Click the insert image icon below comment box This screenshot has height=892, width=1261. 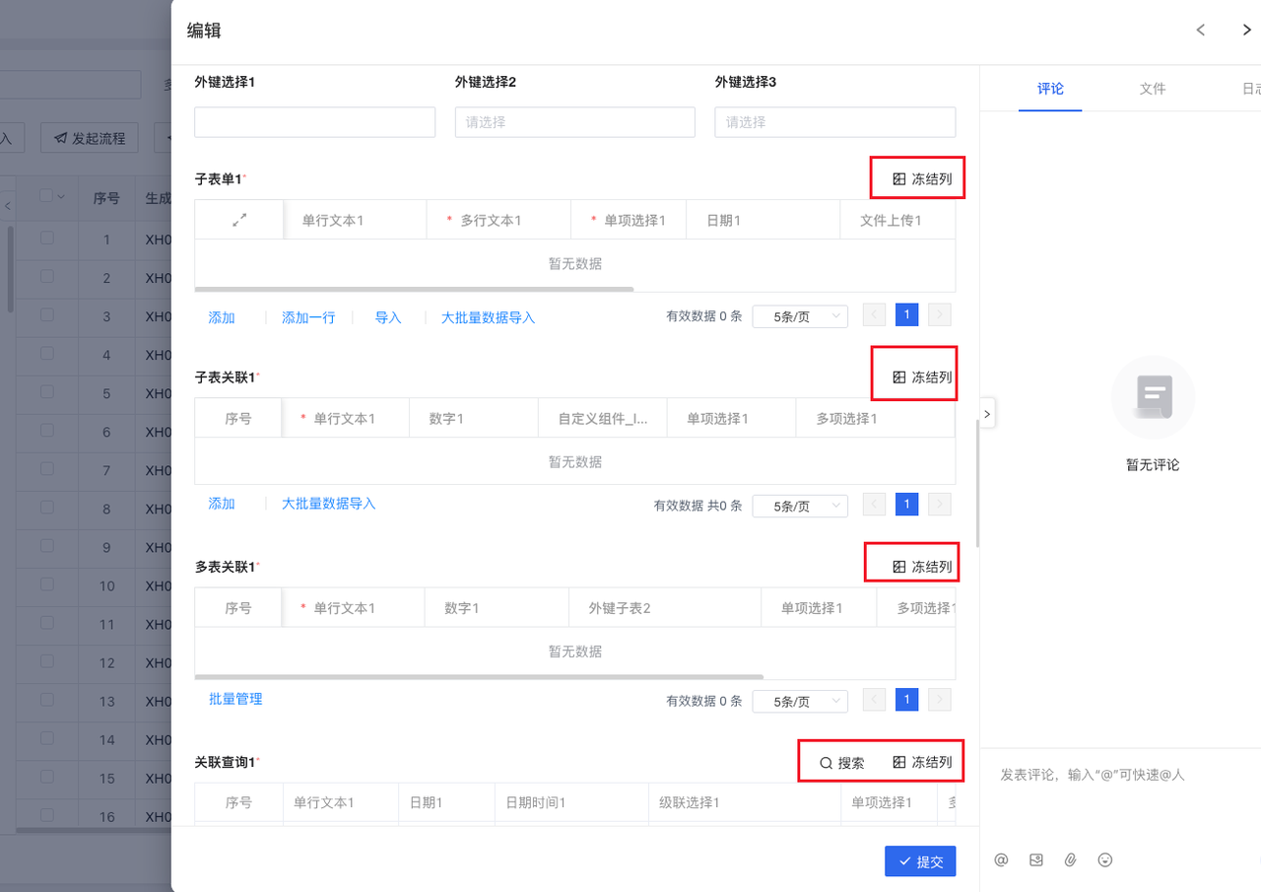[x=1035, y=860]
